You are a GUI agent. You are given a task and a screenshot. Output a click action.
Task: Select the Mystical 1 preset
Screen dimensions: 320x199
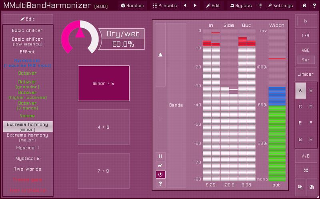(x=27, y=148)
